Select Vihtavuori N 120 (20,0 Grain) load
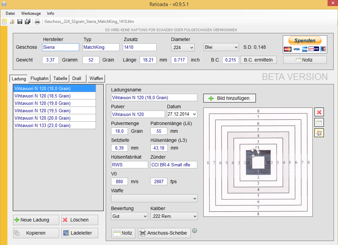338x245 pixels. [55, 118]
